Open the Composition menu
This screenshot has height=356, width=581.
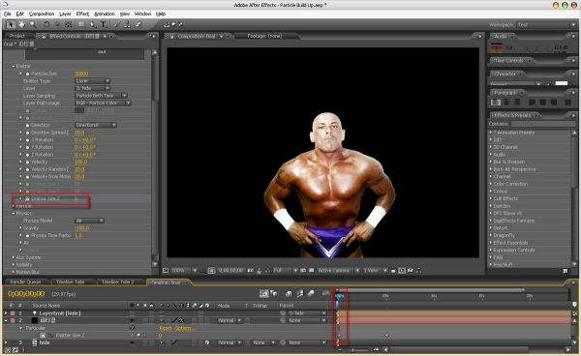pyautogui.click(x=42, y=14)
